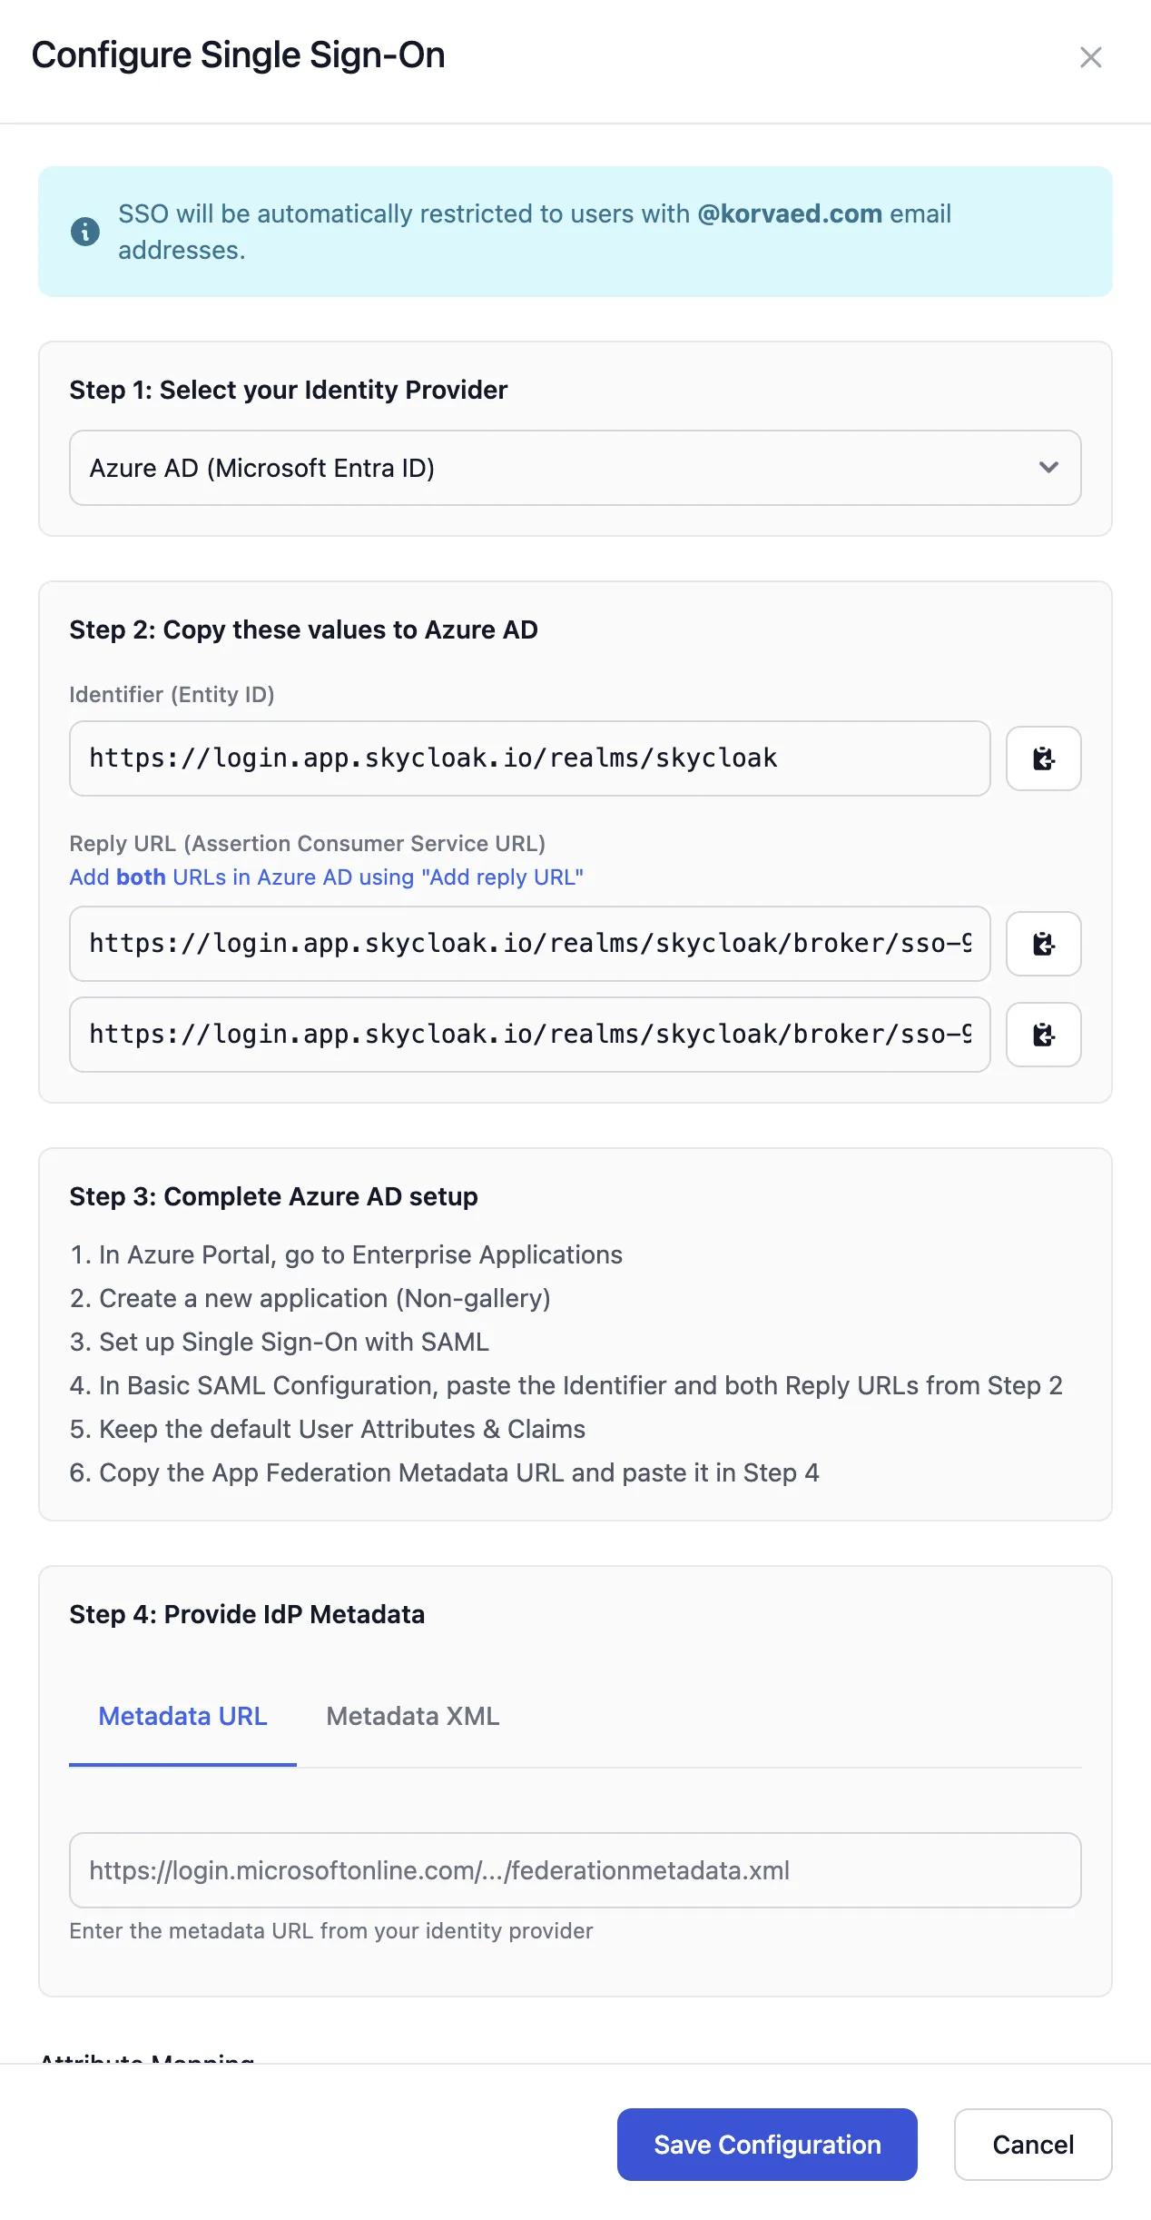
Task: Select the Metadata URL tab
Action: [x=182, y=1717]
